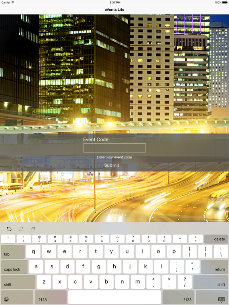Tap the h key

114,267
